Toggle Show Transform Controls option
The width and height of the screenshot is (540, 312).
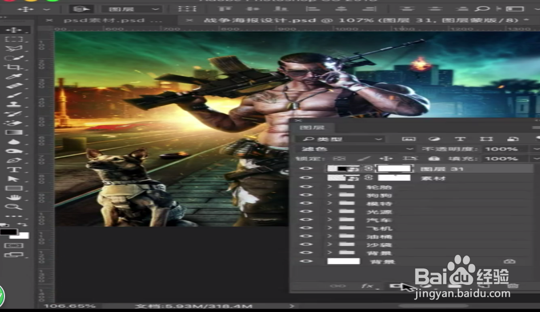click(x=187, y=9)
